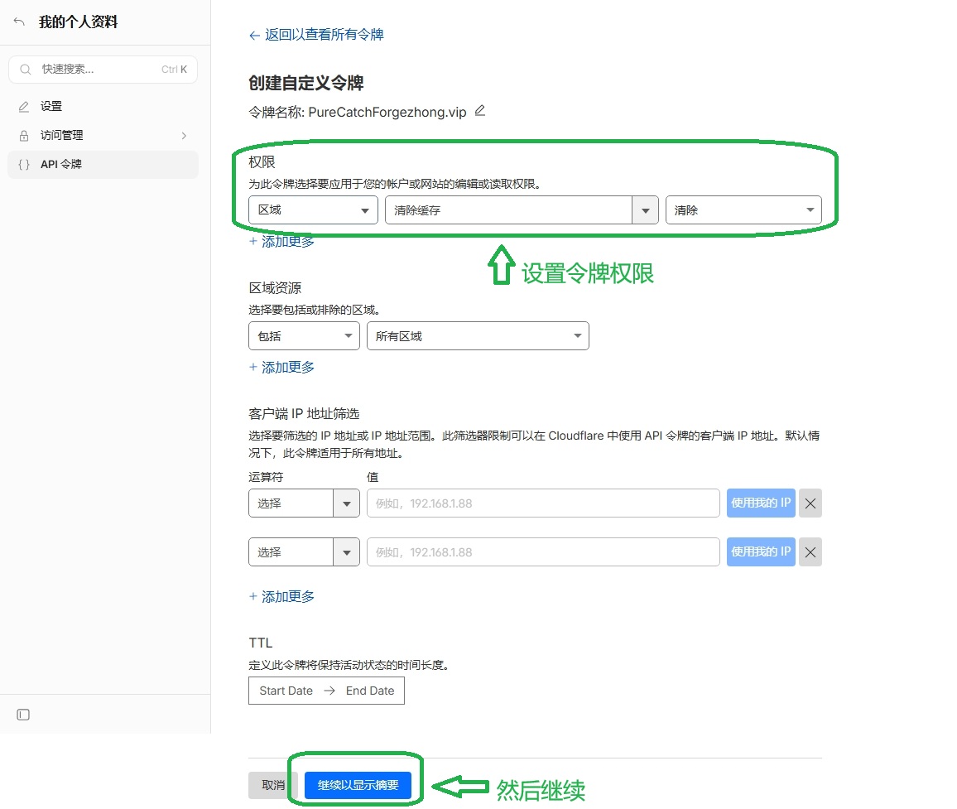Click the second IP value input field

(x=543, y=552)
